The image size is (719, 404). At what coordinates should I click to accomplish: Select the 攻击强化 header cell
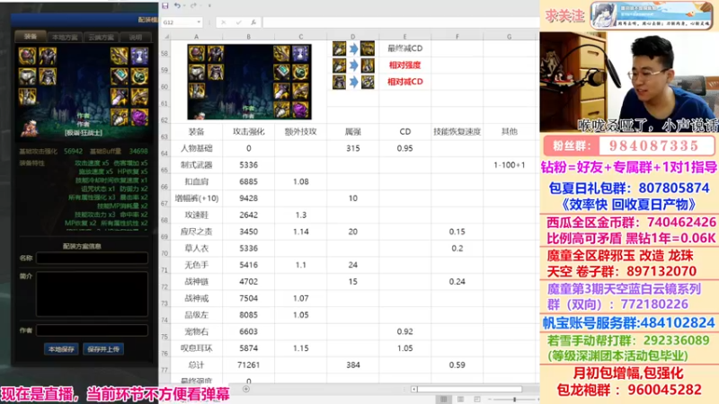click(x=249, y=132)
